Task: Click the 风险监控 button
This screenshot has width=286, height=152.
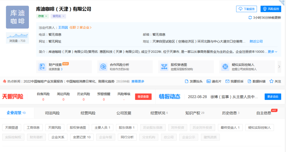Action: 271,9
